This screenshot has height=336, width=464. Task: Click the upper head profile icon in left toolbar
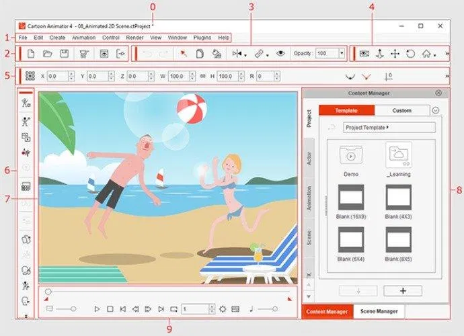(x=26, y=270)
